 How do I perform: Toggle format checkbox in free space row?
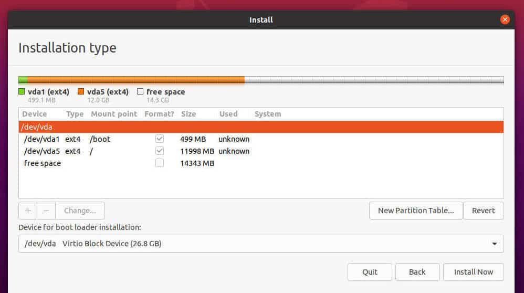[x=160, y=163]
